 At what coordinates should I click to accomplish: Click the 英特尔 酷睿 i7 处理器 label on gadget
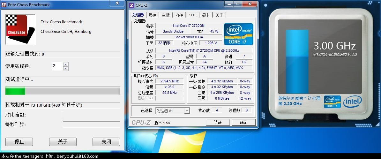(x=299, y=101)
